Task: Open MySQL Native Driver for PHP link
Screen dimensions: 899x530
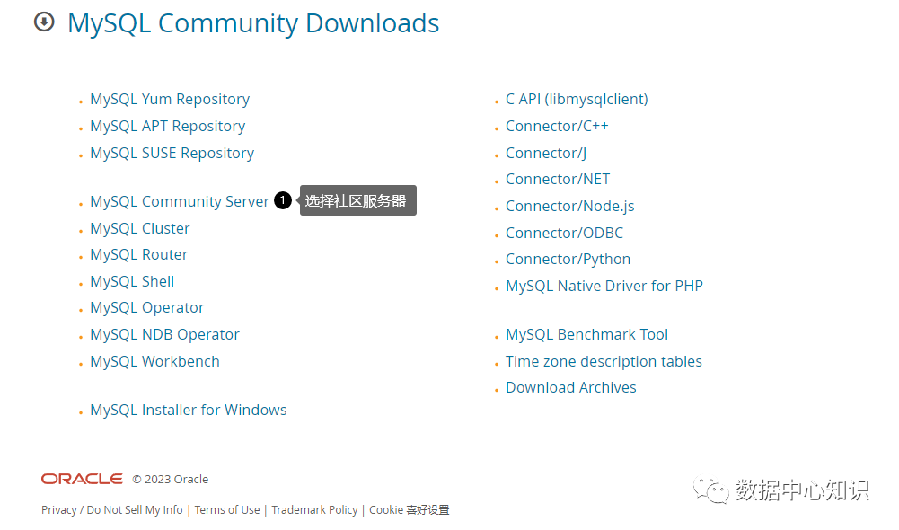Action: (604, 287)
